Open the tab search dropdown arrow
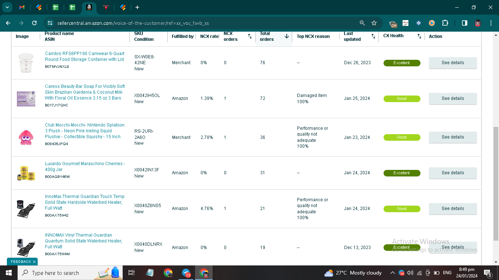499x280 pixels. click(x=7, y=7)
